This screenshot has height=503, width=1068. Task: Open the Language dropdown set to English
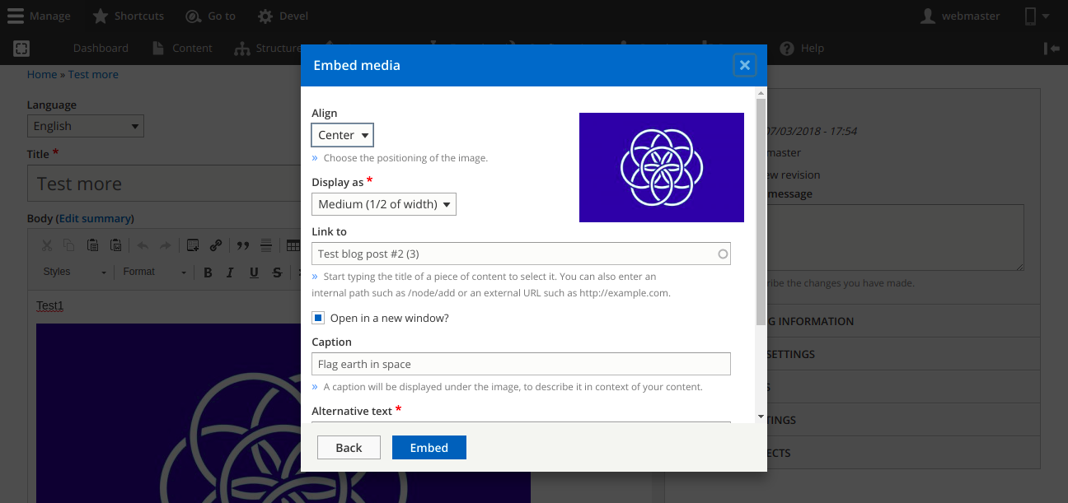point(85,126)
